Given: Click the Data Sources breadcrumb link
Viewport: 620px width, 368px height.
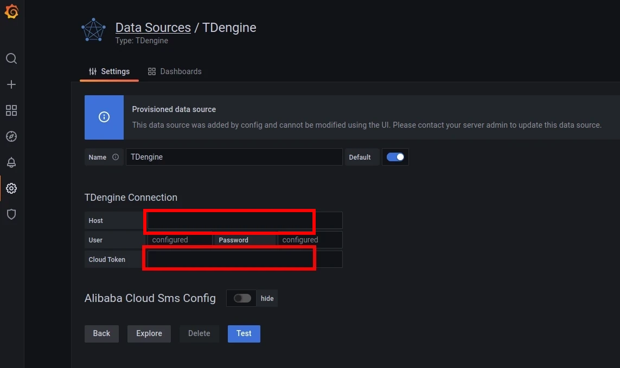Looking at the screenshot, I should click(153, 28).
